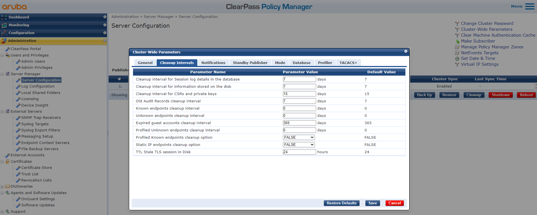537x215 pixels.
Task: Click the Virtual IP Settings icon
Action: [457, 65]
